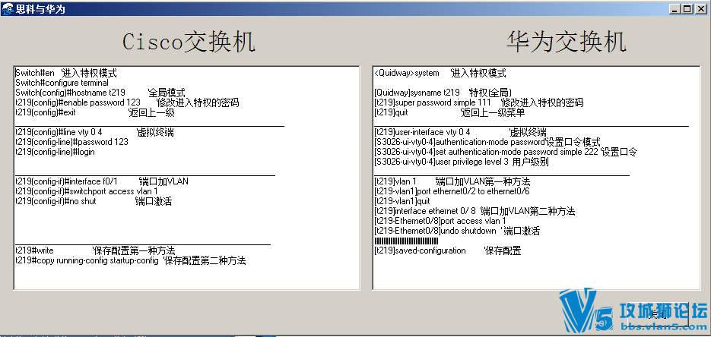Click the line "t219(config)#line vty 0 4"
Image resolution: width=711 pixels, height=337 pixels.
click(59, 133)
